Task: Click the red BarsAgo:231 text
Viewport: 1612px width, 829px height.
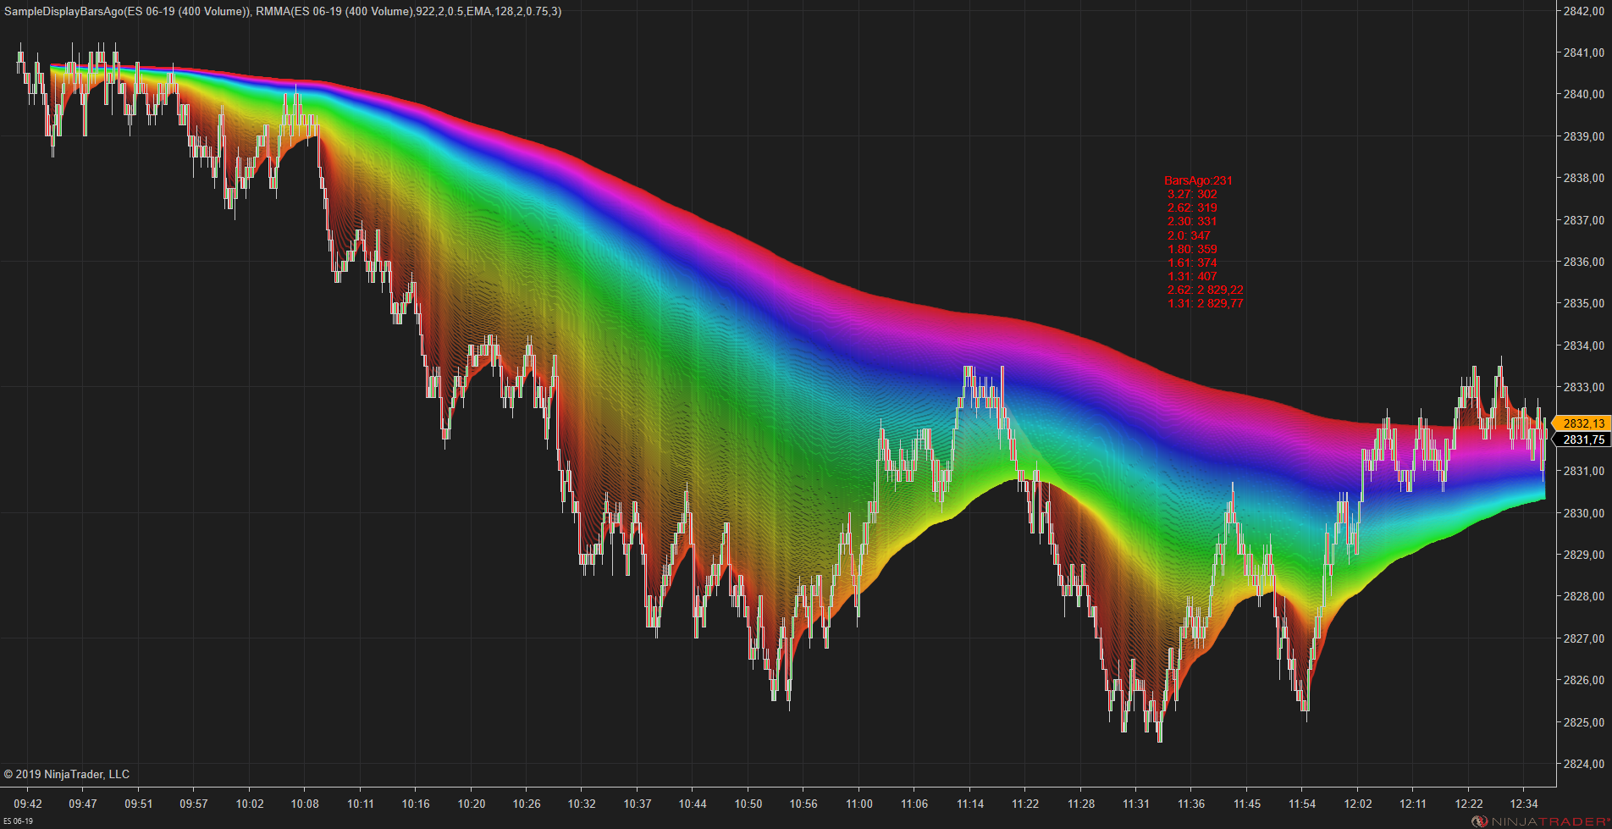Action: tap(1198, 180)
